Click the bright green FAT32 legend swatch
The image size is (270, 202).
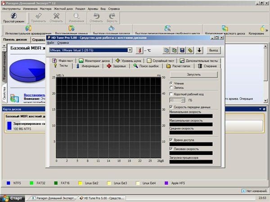[x=31, y=183]
